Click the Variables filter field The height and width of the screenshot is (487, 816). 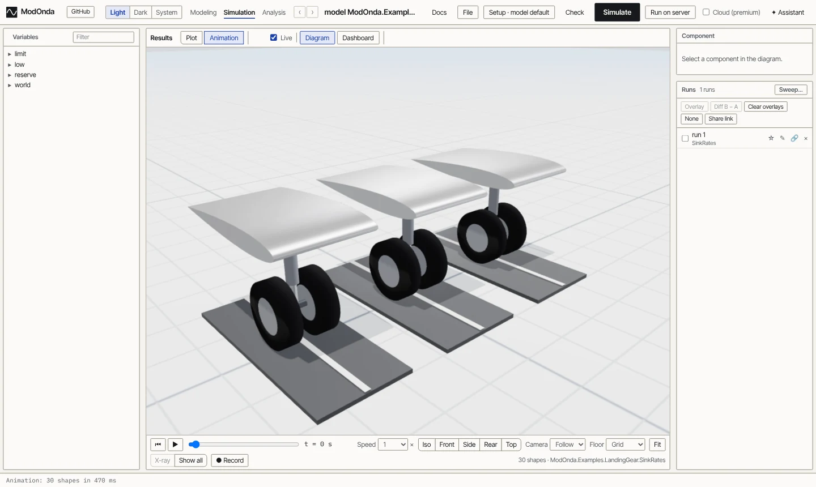tap(104, 37)
